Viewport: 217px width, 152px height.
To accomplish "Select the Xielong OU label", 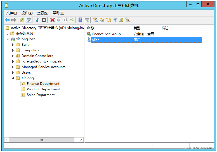I will point(27,78).
